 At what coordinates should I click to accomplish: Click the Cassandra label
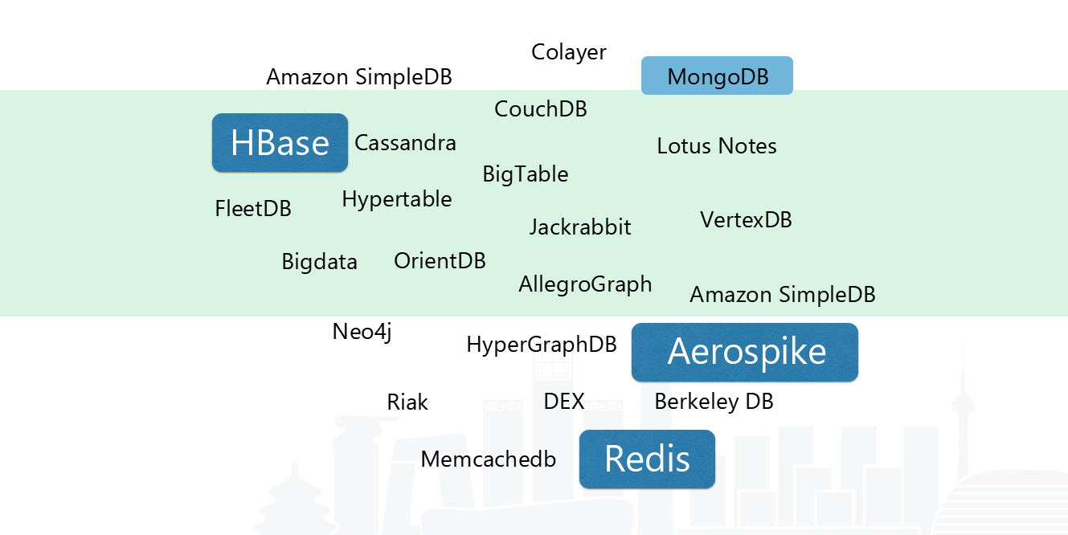pyautogui.click(x=405, y=143)
